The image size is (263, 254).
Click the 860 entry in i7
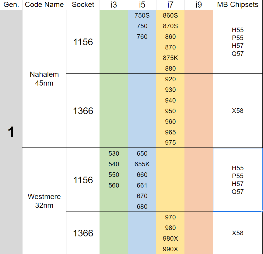pyautogui.click(x=170, y=37)
